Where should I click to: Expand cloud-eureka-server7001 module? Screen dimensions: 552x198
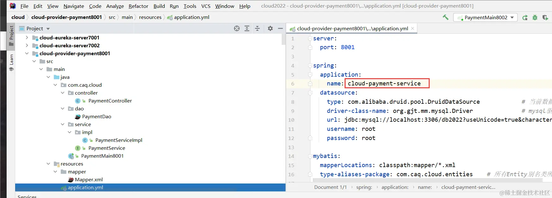pyautogui.click(x=27, y=38)
